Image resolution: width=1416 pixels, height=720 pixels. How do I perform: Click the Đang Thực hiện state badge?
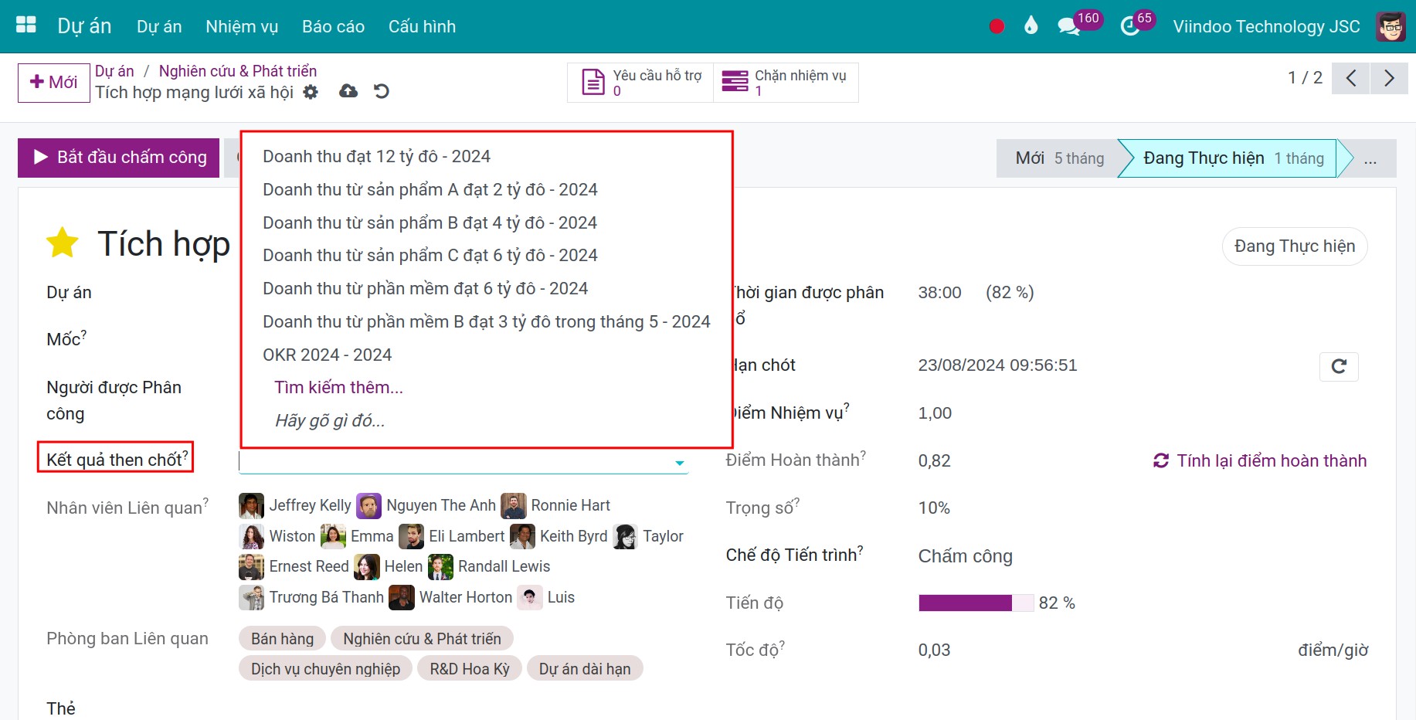point(1295,246)
